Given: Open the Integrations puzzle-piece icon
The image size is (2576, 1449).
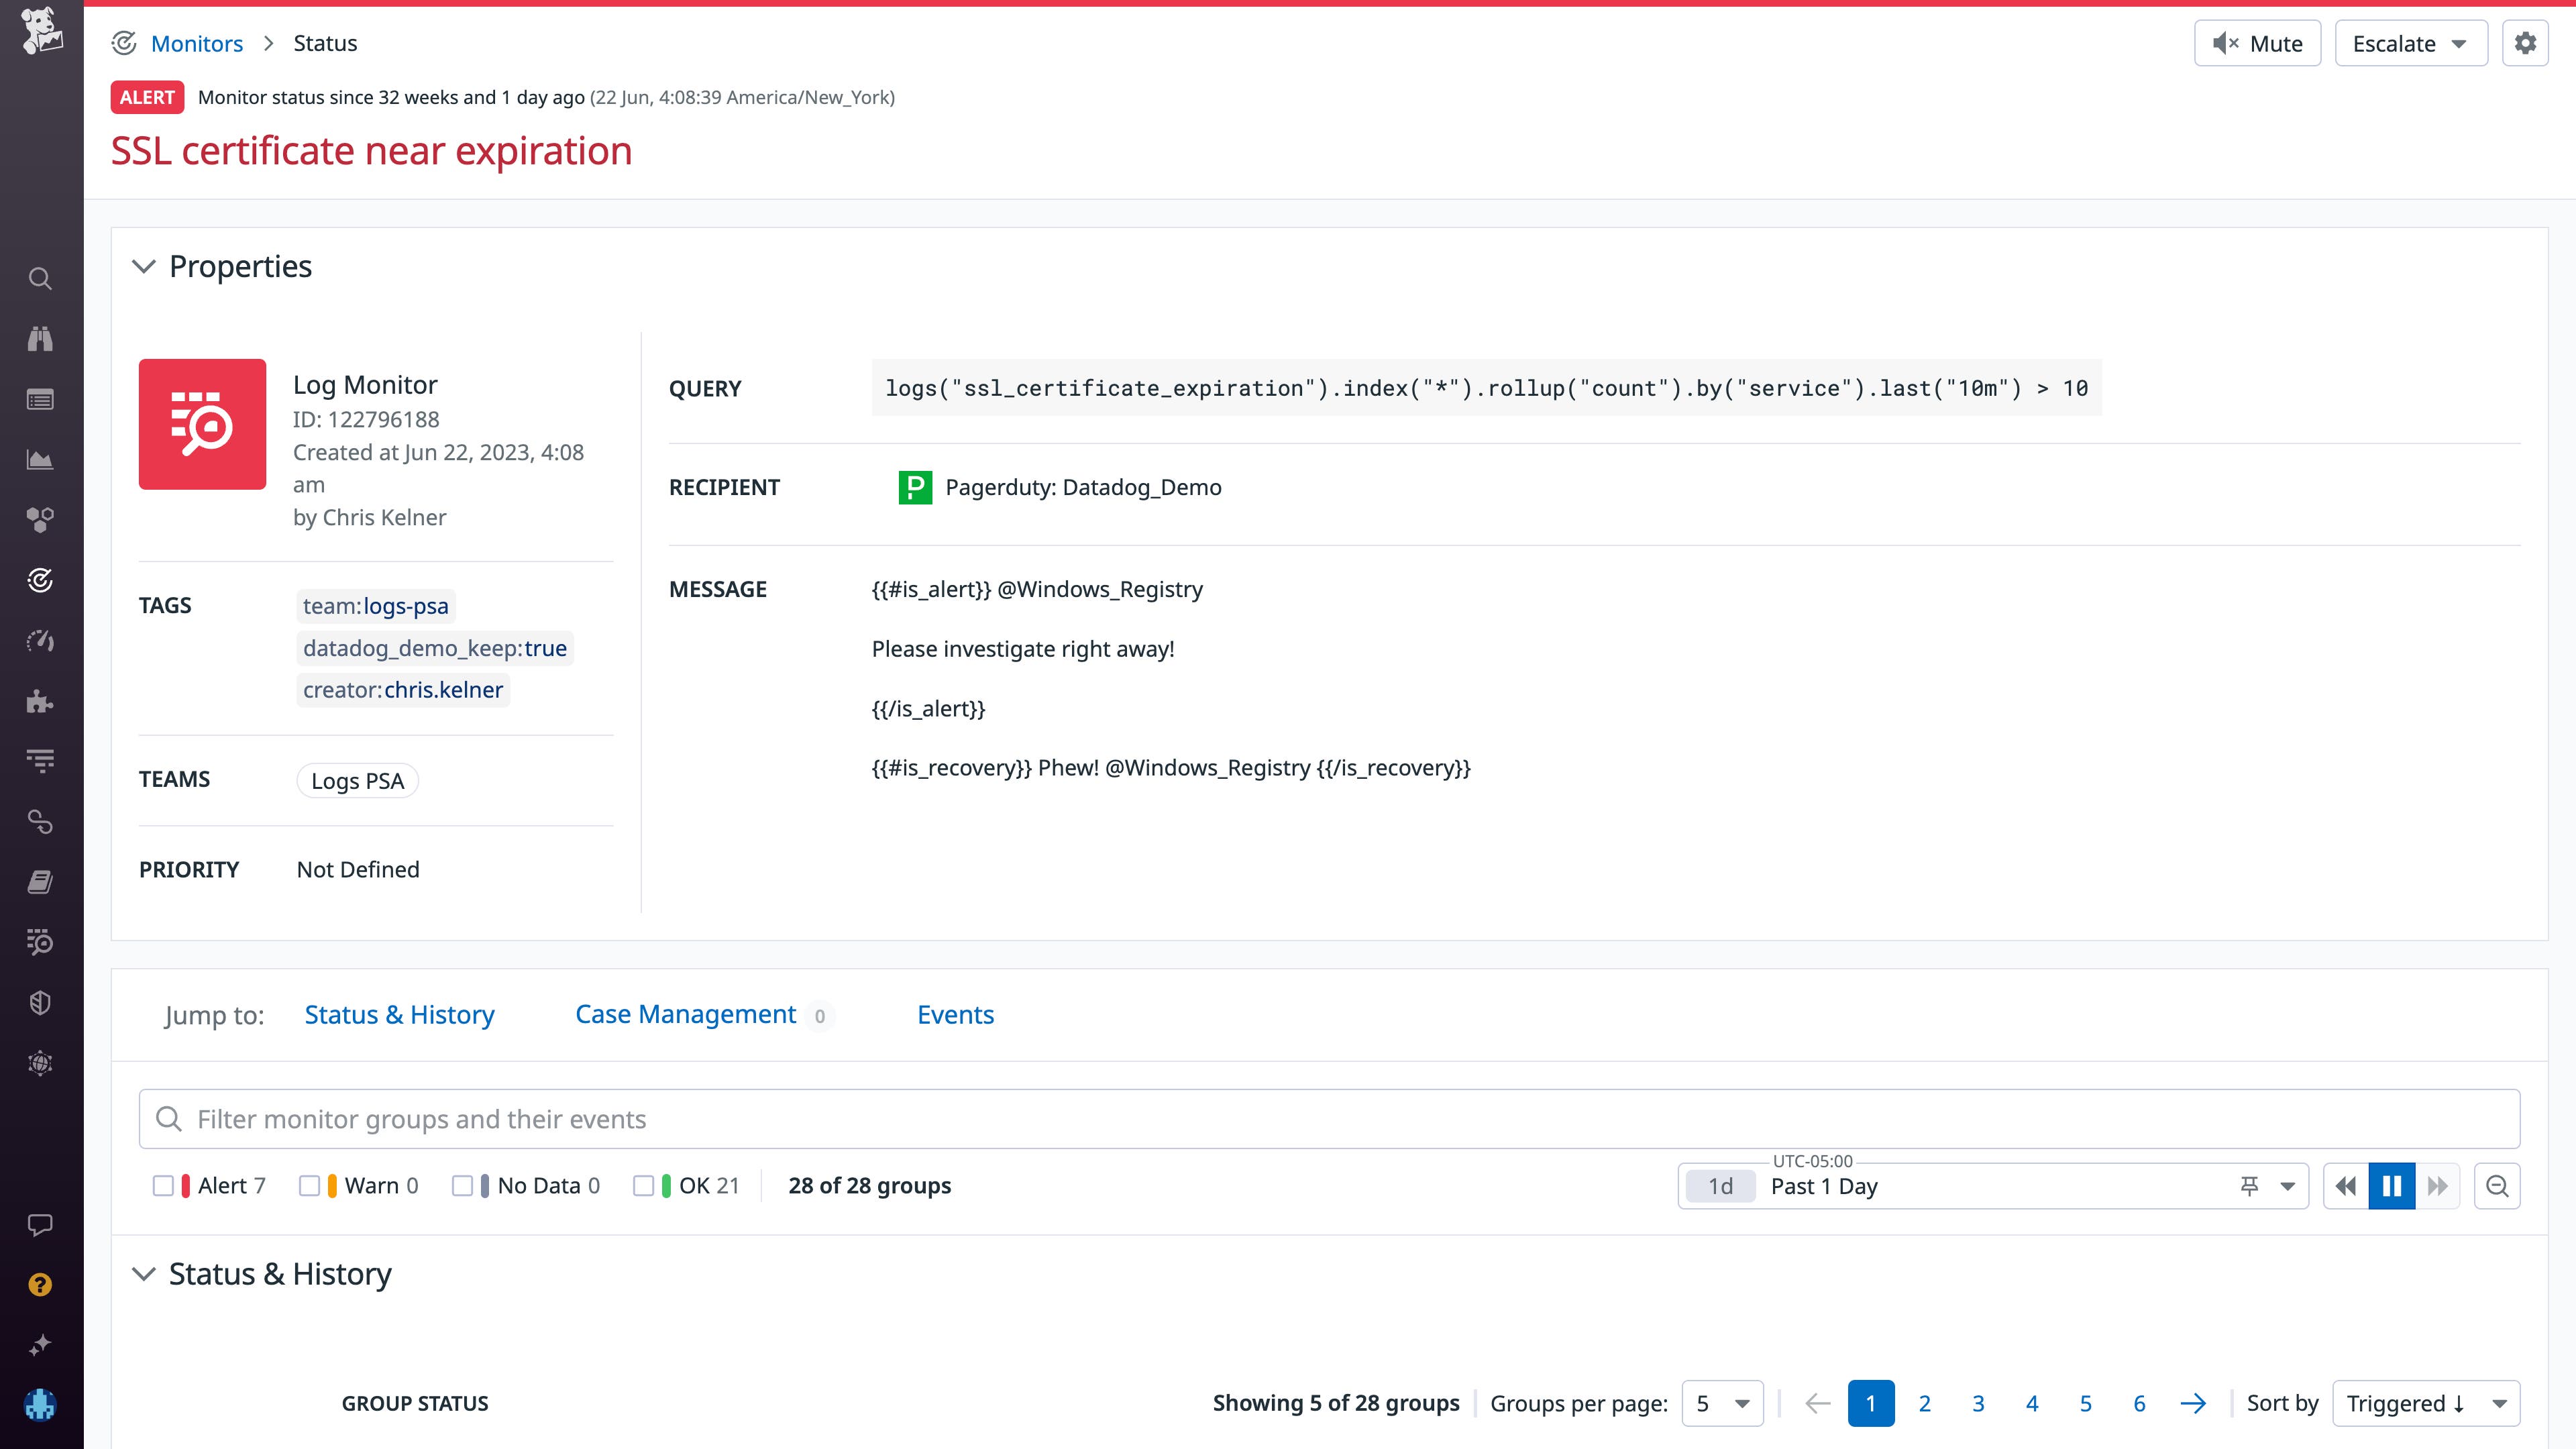Looking at the screenshot, I should (40, 701).
